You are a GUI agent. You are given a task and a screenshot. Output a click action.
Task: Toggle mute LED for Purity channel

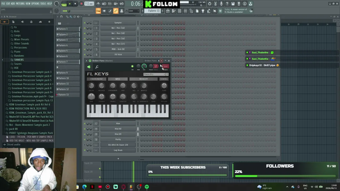(85, 140)
